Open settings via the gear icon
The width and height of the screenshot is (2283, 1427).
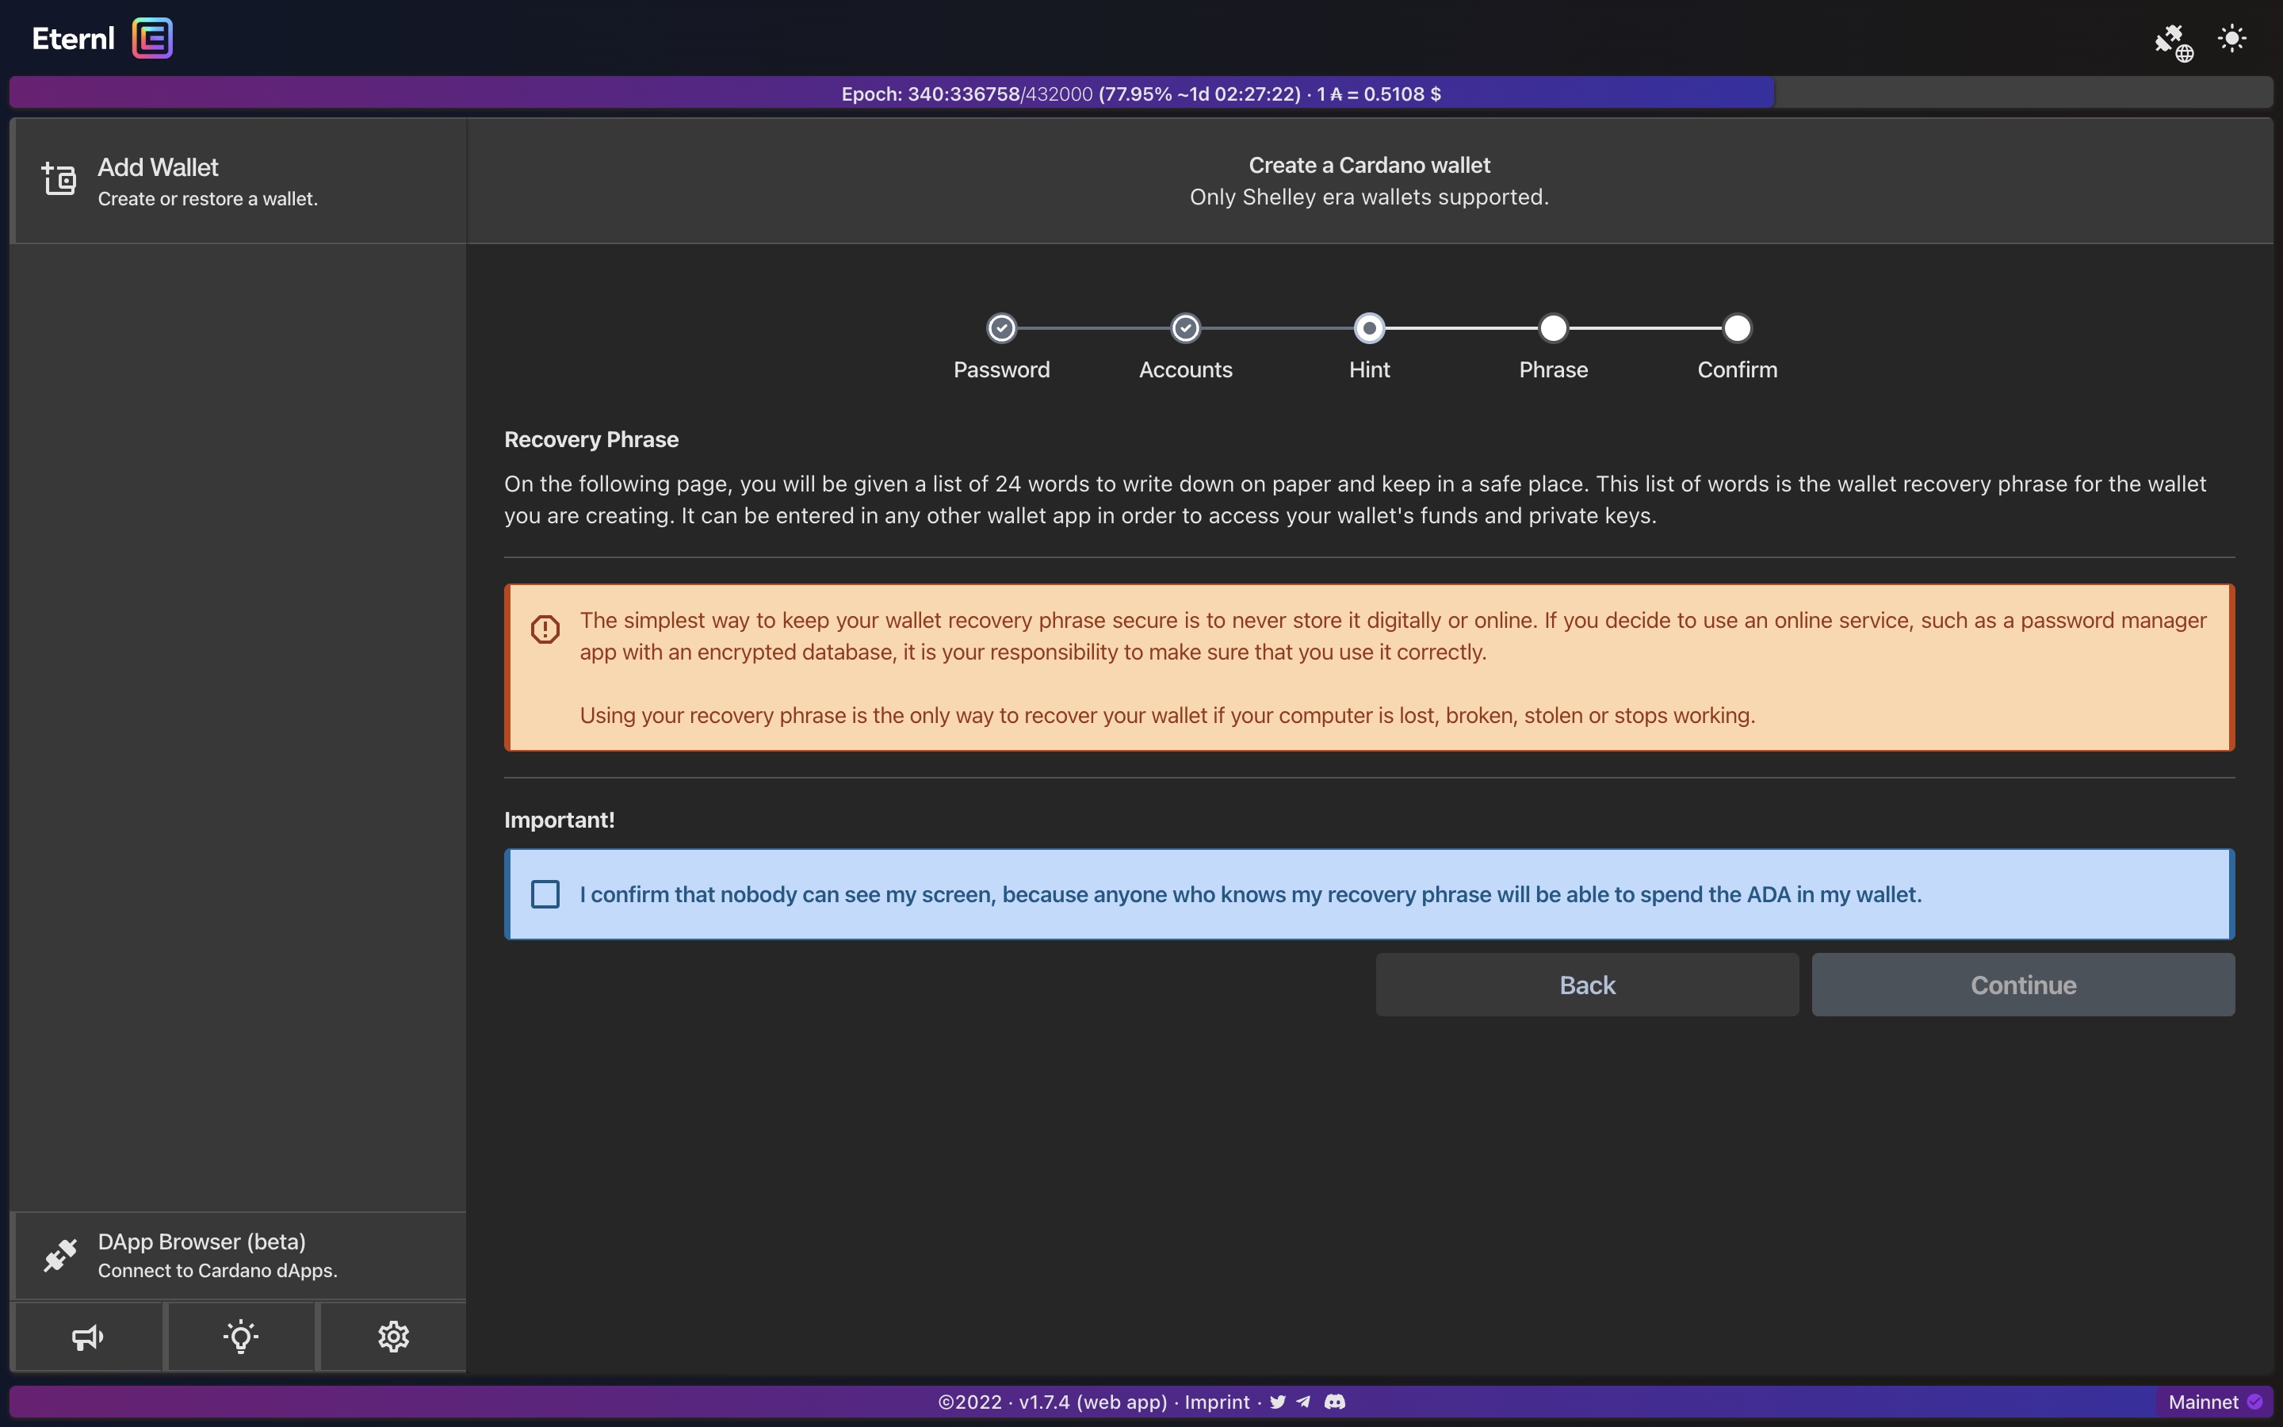coord(393,1337)
